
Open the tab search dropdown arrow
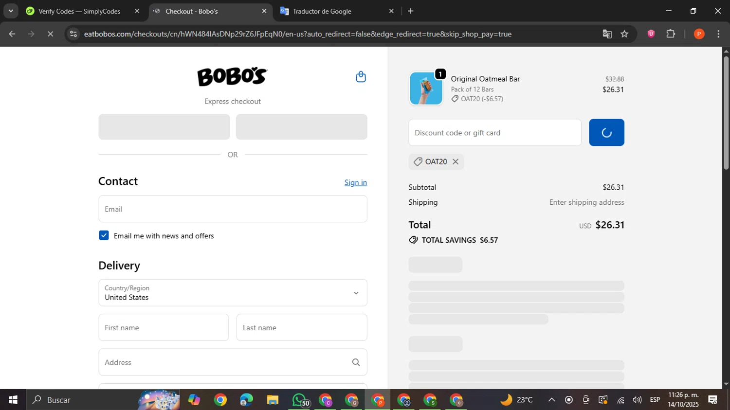click(x=10, y=11)
